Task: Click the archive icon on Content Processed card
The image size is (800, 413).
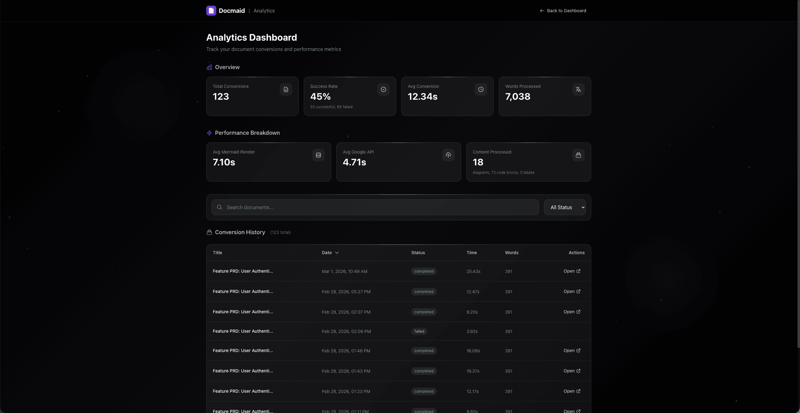Action: pos(578,155)
